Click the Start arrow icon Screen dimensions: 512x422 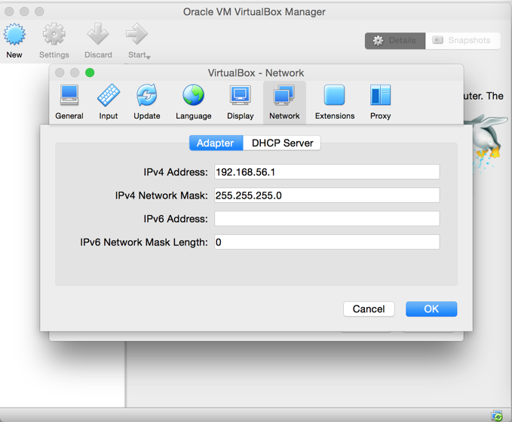[136, 34]
